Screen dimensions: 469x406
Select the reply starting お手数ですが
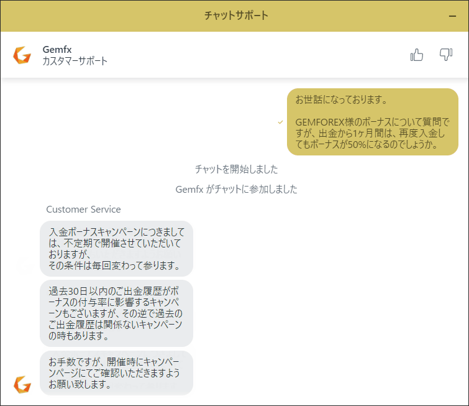[116, 373]
